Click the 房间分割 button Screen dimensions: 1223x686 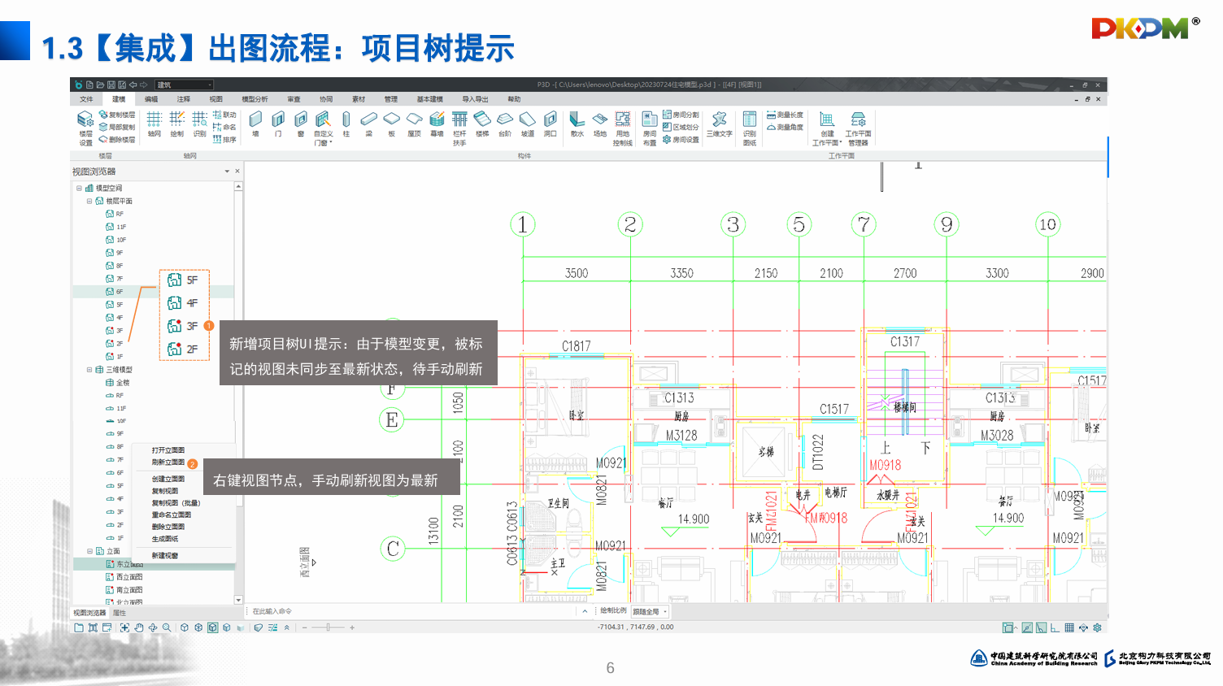point(681,115)
